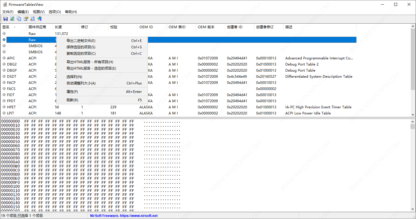
Task: Click the status text '19 个项目,已选择 1 个项目'
Action: (x=22, y=216)
